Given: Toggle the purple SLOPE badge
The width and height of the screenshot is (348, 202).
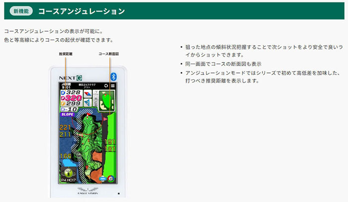Looking at the screenshot, I should (x=68, y=114).
